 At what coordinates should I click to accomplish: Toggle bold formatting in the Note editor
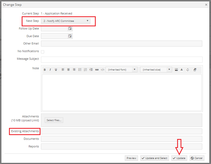coord(45,70)
